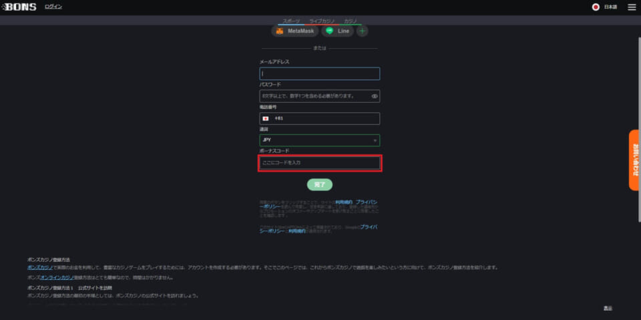Open the ボンズカジノ link in the article
The image size is (641, 320).
pyautogui.click(x=40, y=268)
